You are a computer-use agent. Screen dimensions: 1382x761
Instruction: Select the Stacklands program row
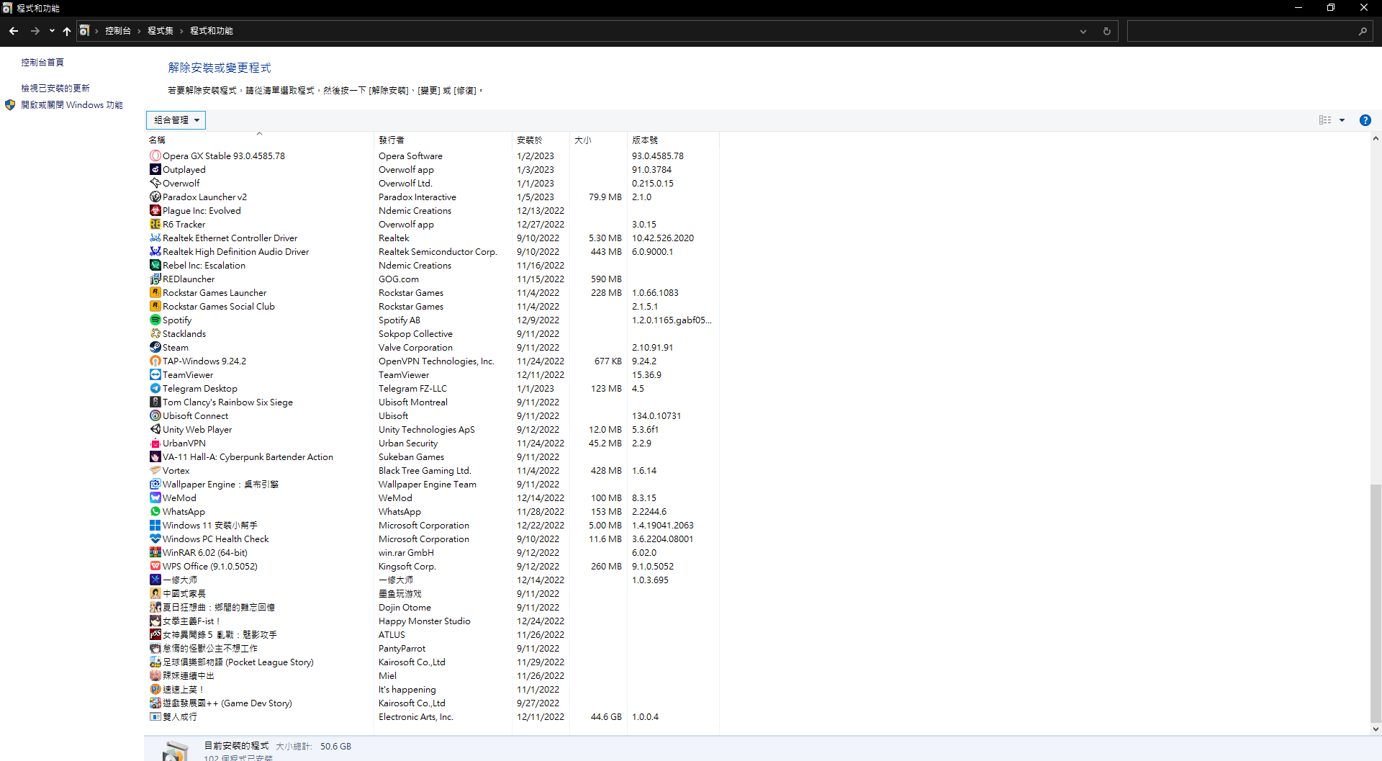[433, 334]
